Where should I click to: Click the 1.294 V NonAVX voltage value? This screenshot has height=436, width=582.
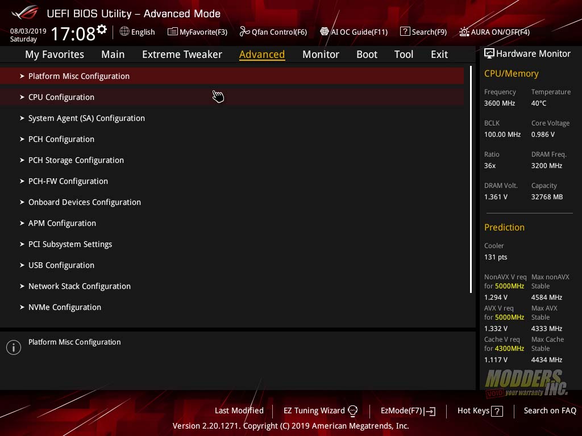[x=496, y=297]
